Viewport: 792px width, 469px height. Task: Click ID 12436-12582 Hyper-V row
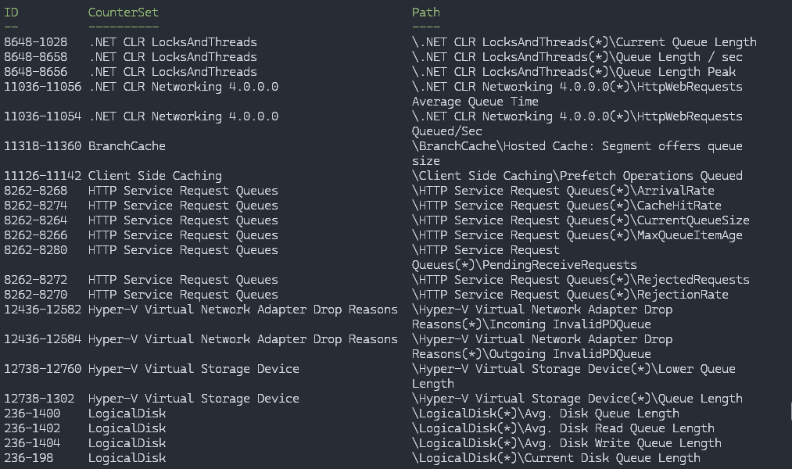(x=42, y=310)
